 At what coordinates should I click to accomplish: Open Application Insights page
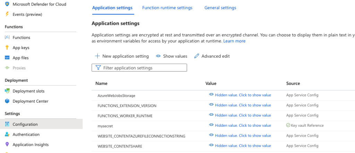(31, 144)
